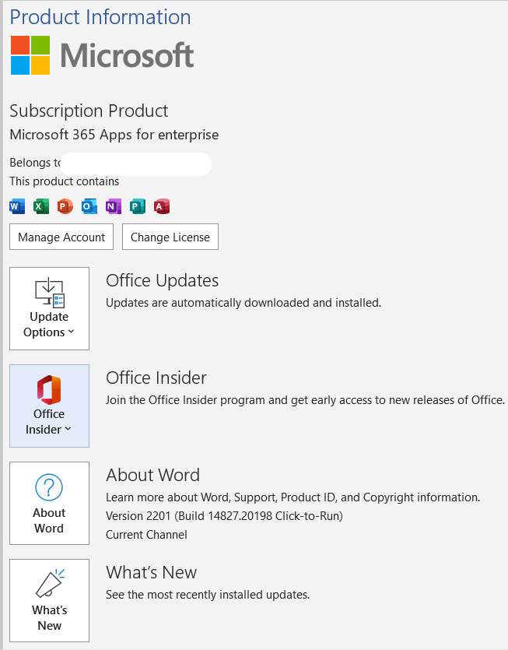Click 'Learn more about Word' description

(293, 497)
